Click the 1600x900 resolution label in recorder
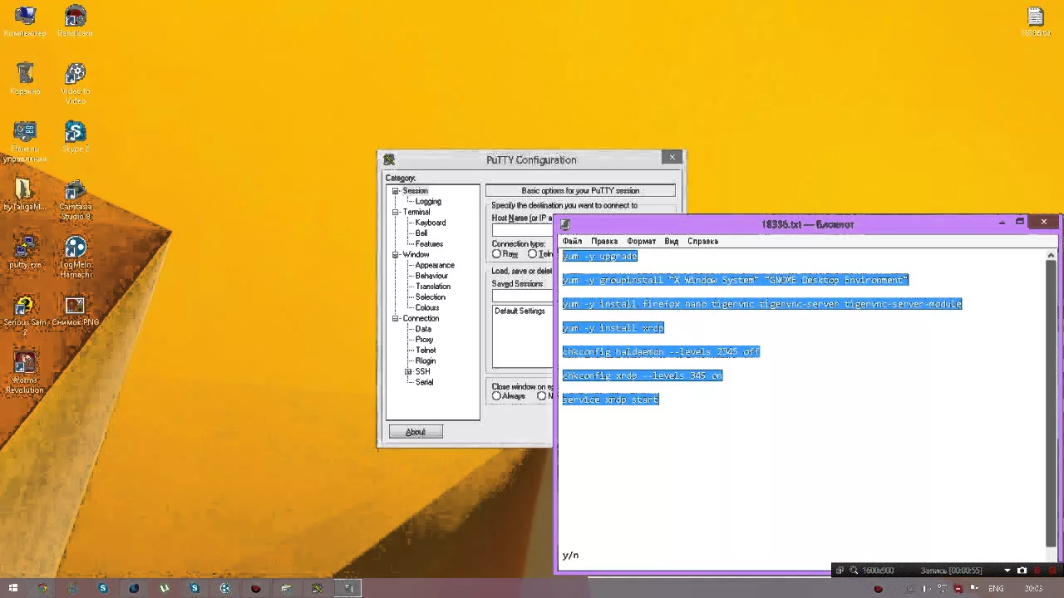The image size is (1064, 598). [878, 571]
